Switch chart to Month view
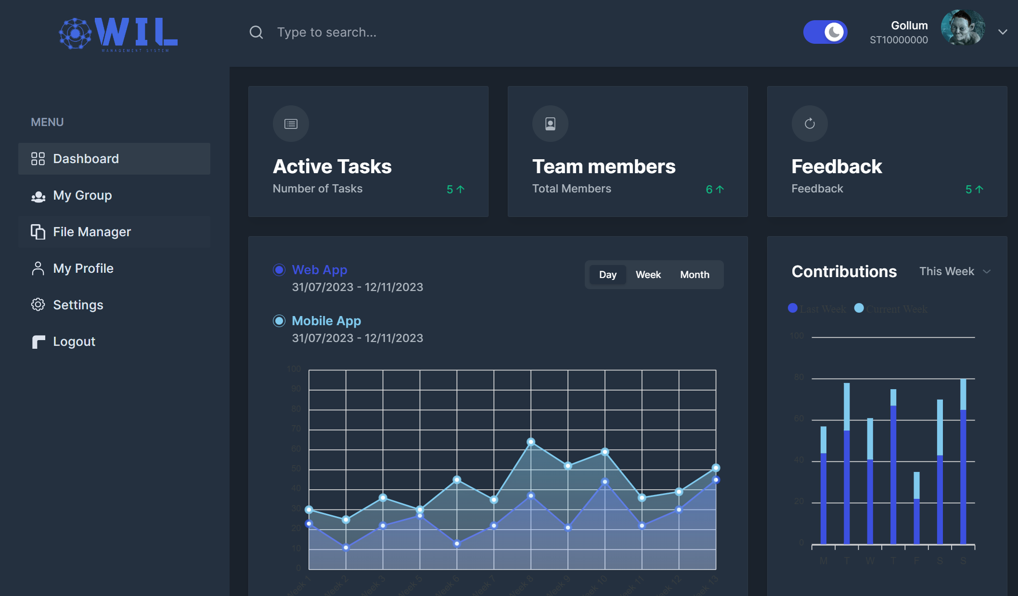This screenshot has width=1018, height=596. 695,275
